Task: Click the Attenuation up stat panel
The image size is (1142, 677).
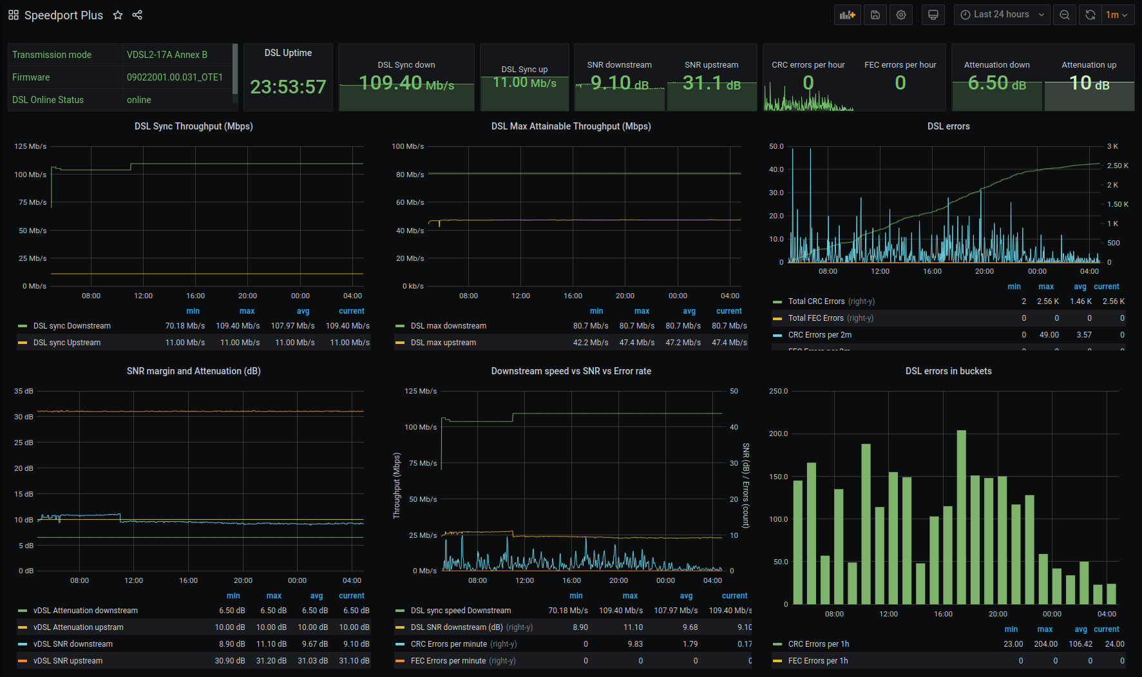Action: pos(1089,77)
